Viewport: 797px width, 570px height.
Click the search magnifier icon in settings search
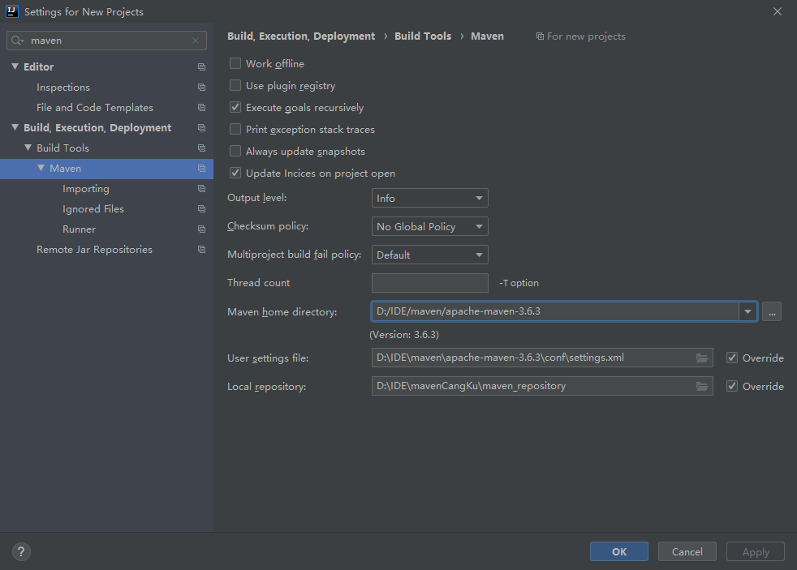17,41
